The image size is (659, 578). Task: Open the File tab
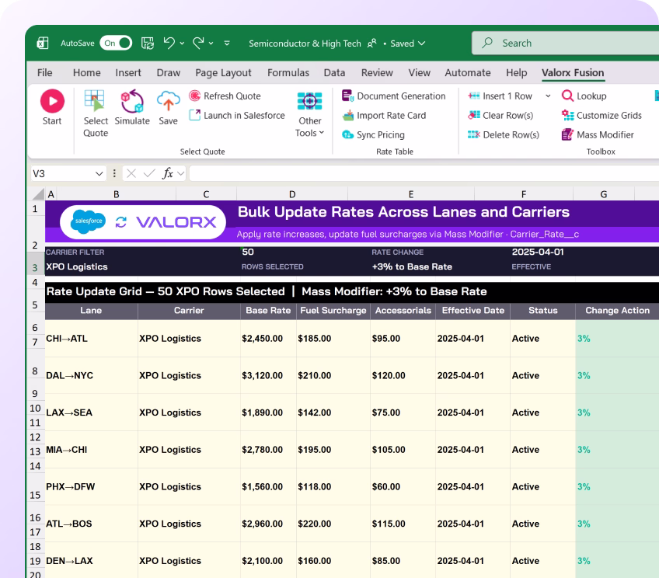click(44, 73)
